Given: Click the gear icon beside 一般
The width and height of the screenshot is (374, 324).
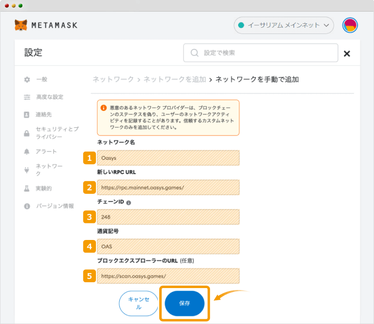Looking at the screenshot, I should point(27,80).
